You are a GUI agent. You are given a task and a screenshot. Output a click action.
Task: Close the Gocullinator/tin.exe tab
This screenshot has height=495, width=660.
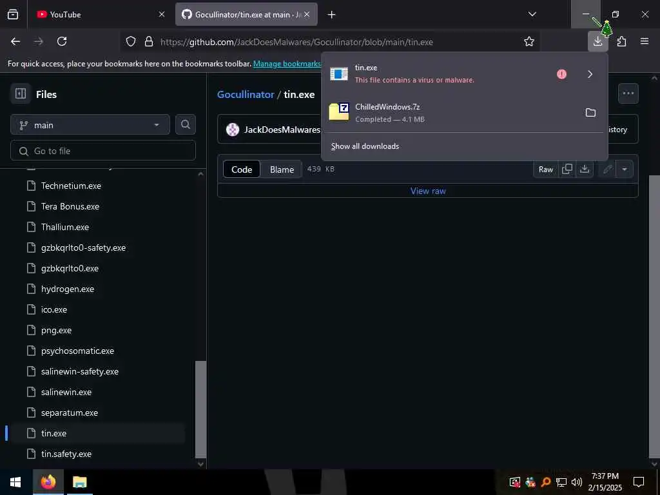(x=307, y=14)
